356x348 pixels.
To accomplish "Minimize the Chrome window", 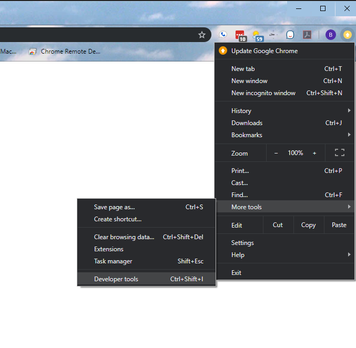I will pos(299,8).
